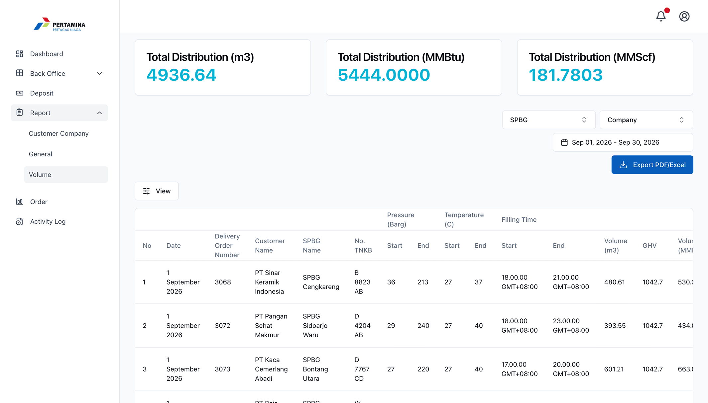Click plate number D 4204 AB
Screen dimensions: 708x403
pos(362,326)
